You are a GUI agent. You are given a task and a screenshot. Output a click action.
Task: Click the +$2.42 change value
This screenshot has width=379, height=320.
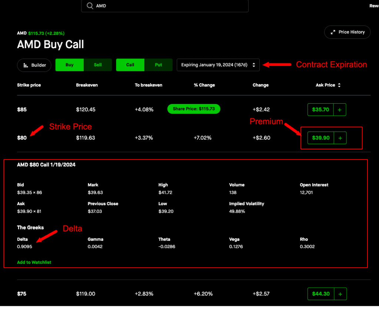coord(261,110)
